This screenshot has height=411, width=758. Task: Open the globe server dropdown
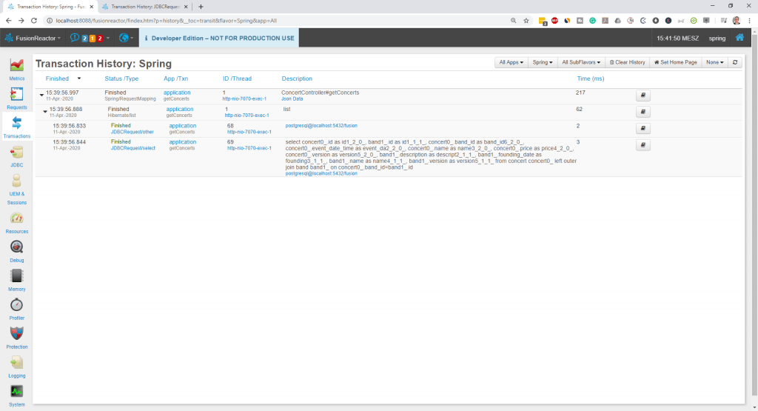[x=126, y=38]
